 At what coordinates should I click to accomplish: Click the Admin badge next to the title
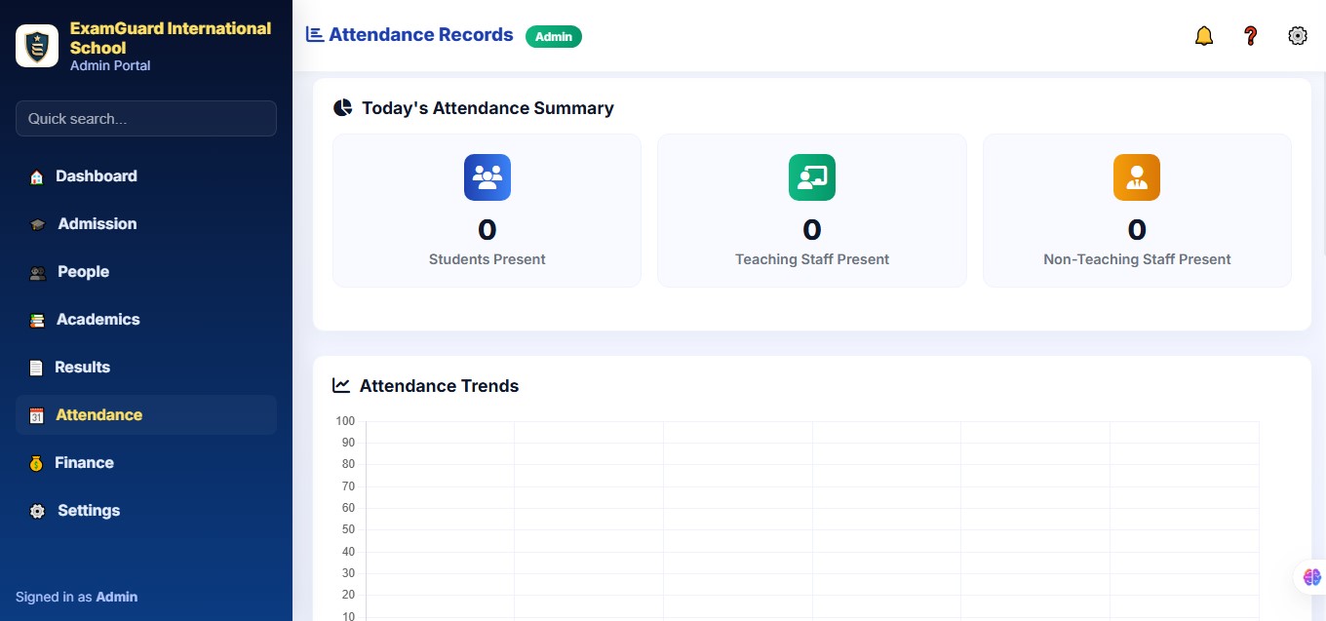[x=554, y=36]
